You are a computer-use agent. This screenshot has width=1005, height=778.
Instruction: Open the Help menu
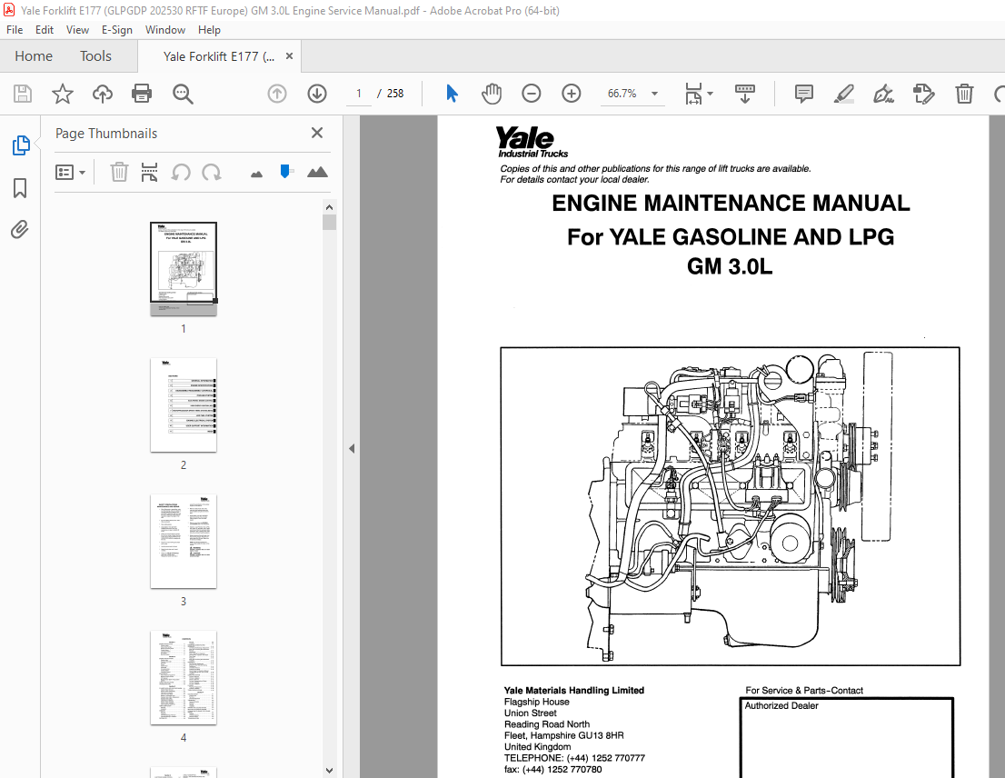209,29
